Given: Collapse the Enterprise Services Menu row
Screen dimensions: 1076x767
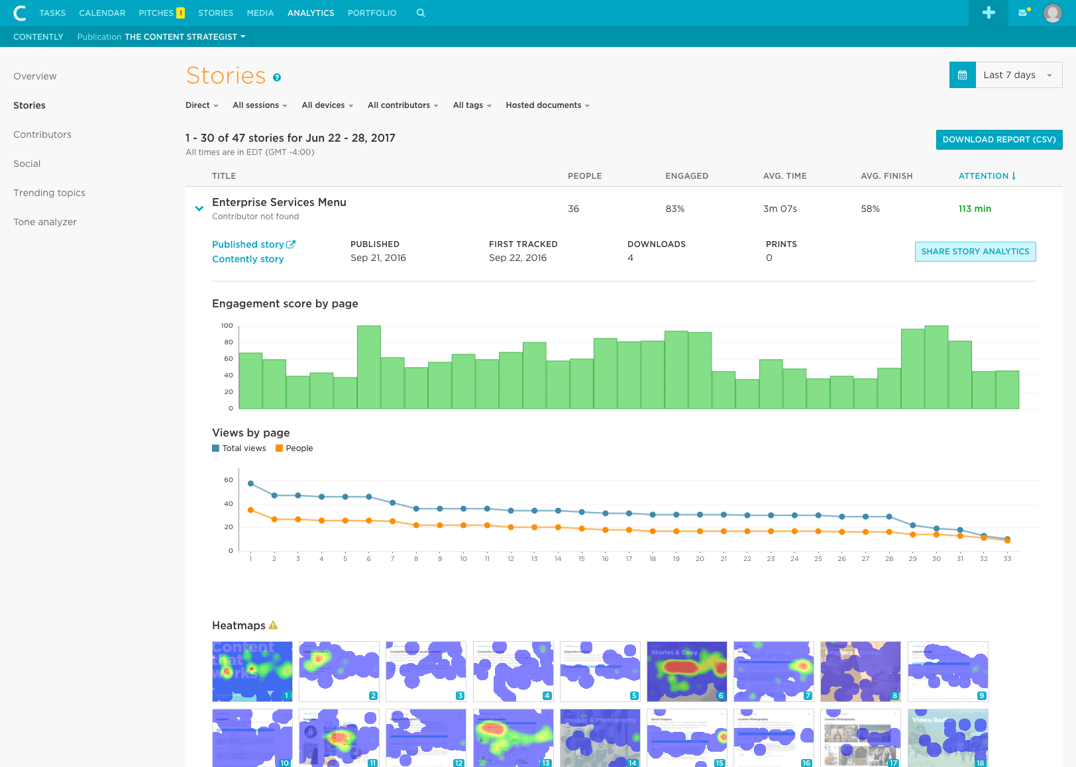Looking at the screenshot, I should tap(199, 209).
